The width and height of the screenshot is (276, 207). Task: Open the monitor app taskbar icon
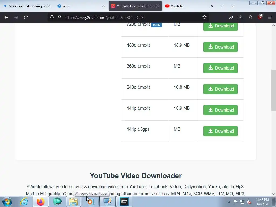pyautogui.click(x=107, y=202)
